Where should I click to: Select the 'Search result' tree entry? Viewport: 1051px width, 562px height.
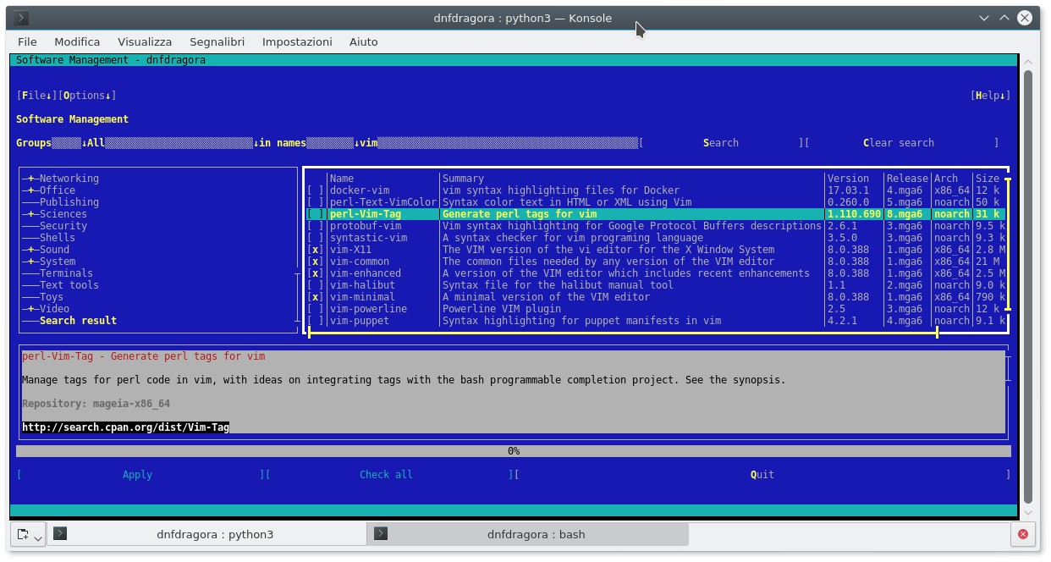click(x=78, y=321)
